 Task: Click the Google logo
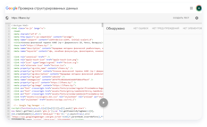[x=11, y=8]
